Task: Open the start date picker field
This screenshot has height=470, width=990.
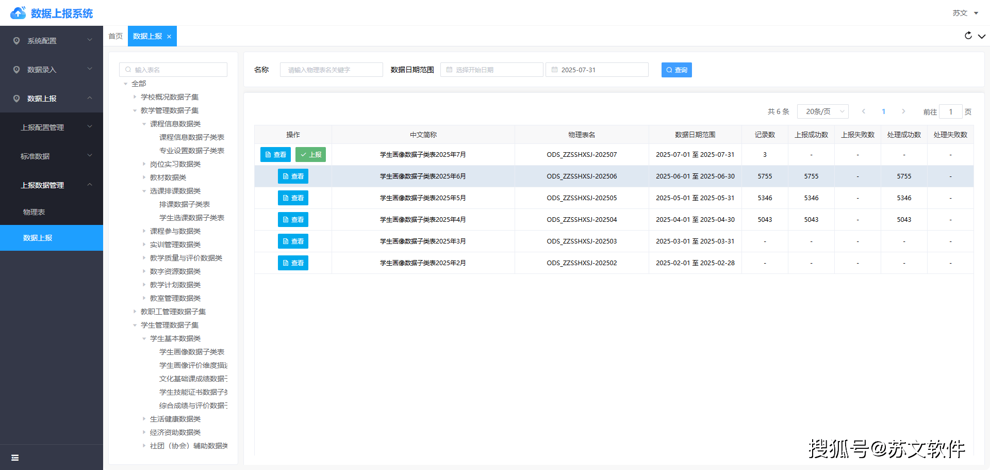Action: point(491,70)
